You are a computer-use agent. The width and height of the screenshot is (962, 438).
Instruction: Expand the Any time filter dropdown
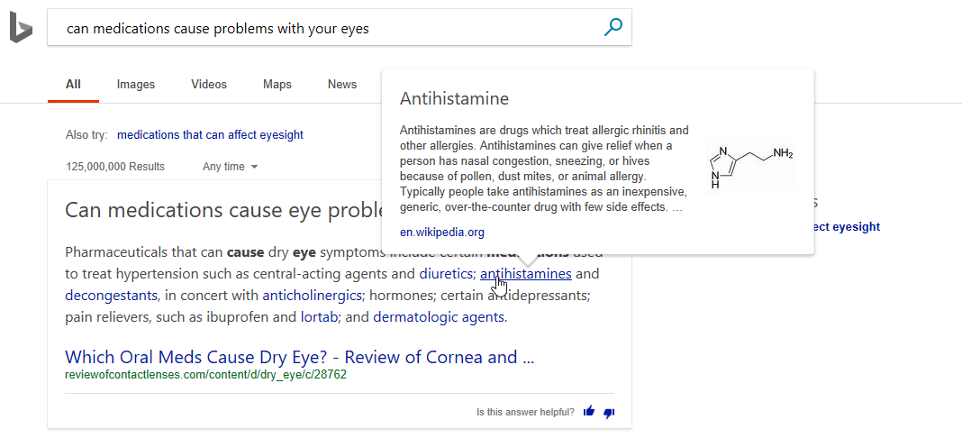click(x=230, y=166)
